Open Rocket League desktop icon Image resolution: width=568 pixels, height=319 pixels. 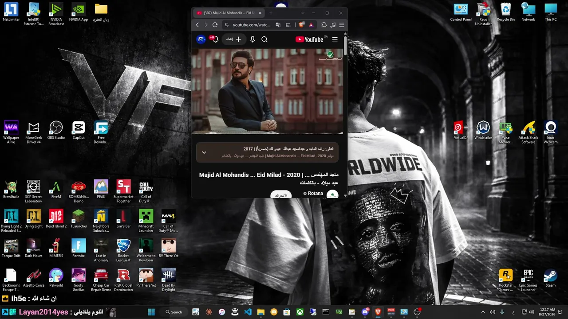[123, 250]
